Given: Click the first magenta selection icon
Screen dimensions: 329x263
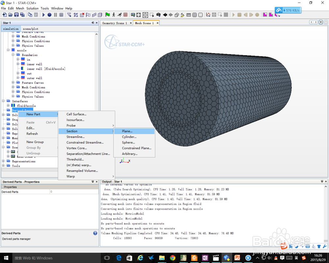Looking at the screenshot, I should pyautogui.click(x=265, y=15).
